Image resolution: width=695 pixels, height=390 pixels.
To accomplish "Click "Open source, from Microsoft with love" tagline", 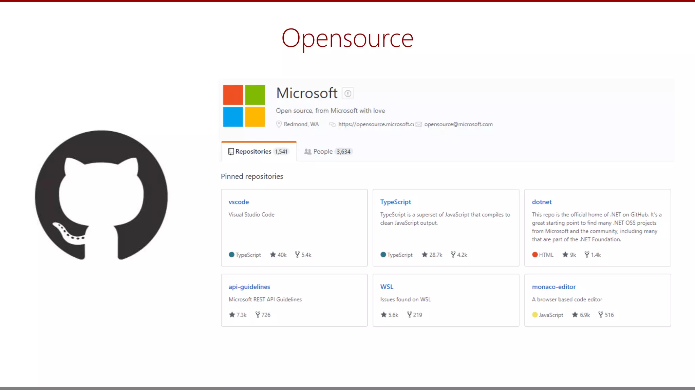I will point(330,111).
